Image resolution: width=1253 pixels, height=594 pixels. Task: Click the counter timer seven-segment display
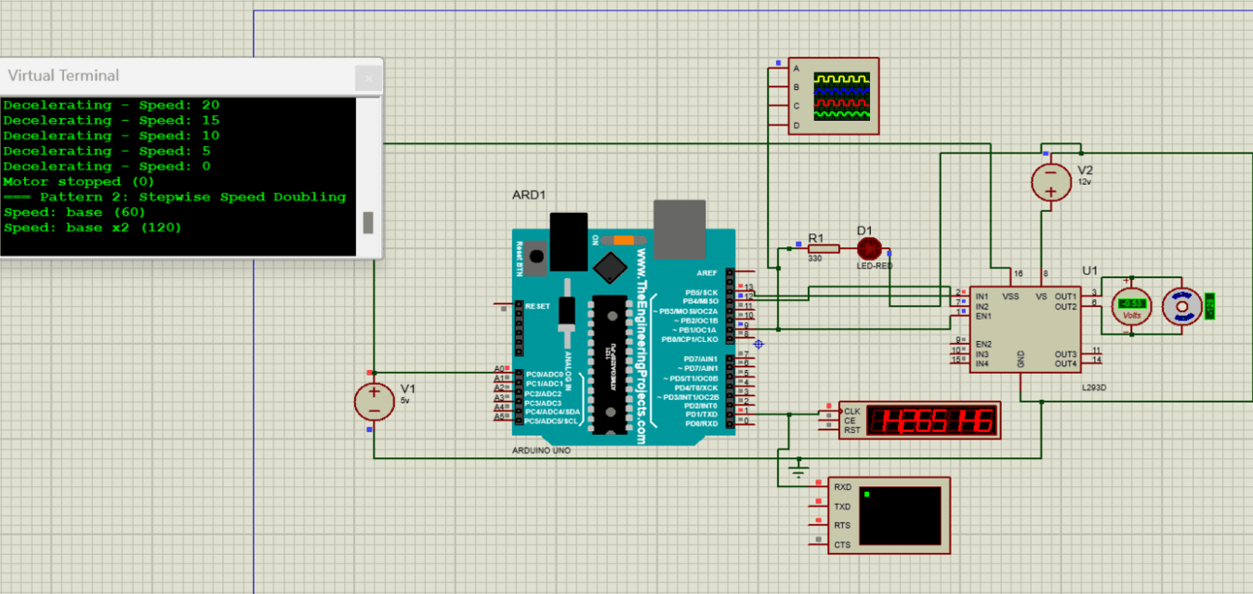tap(920, 420)
